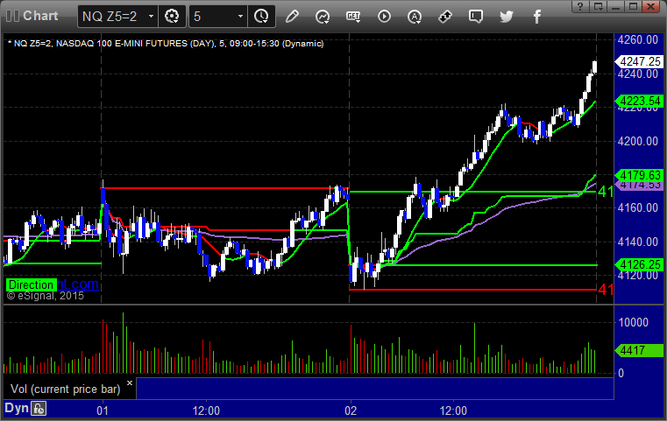Viewport: 667px width, 421px height.
Task: Click the window link/detach icon
Action: pos(599,6)
